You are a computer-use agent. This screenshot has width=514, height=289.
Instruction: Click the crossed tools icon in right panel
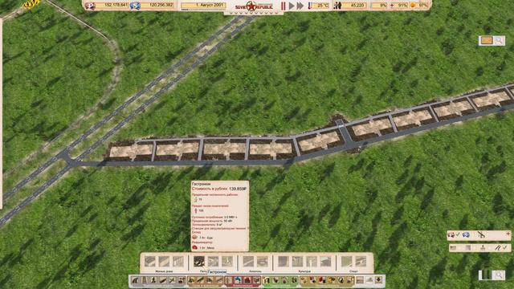pos(481,234)
